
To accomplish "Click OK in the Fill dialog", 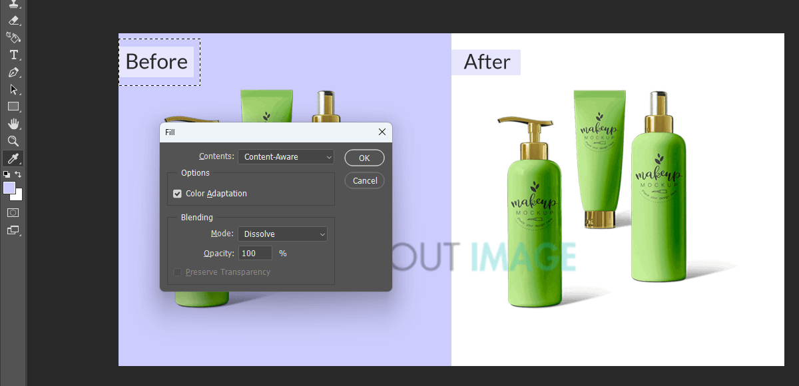I will coord(364,158).
